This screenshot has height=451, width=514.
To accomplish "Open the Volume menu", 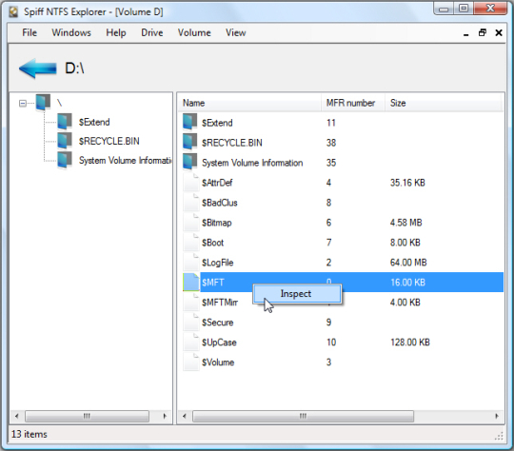I will tap(194, 32).
